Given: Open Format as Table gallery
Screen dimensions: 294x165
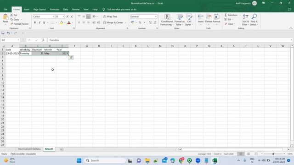Looking at the screenshot, I should (180, 20).
